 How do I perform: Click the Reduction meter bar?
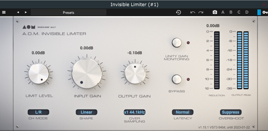(217, 60)
